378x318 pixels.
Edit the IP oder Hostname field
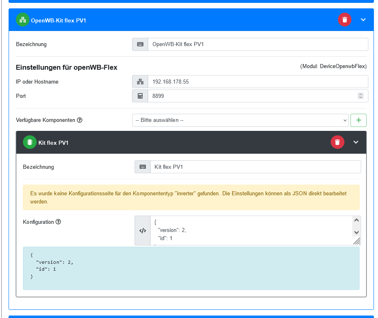click(x=258, y=82)
